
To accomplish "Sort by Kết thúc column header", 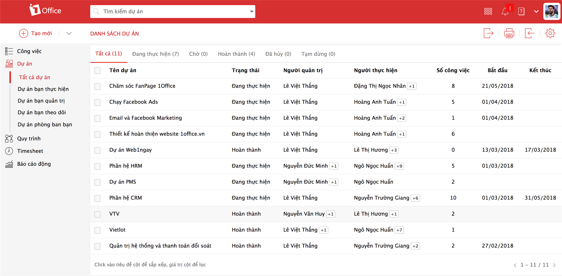I will pos(540,70).
